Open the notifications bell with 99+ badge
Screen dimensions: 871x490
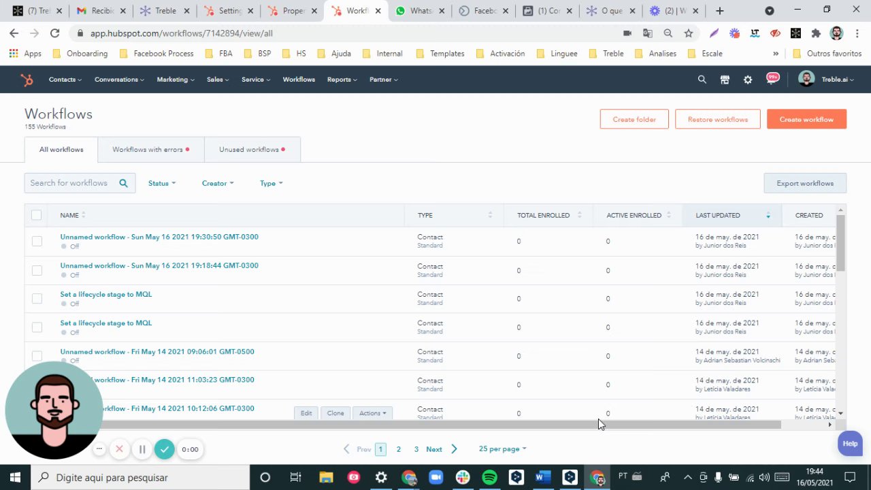tap(772, 78)
